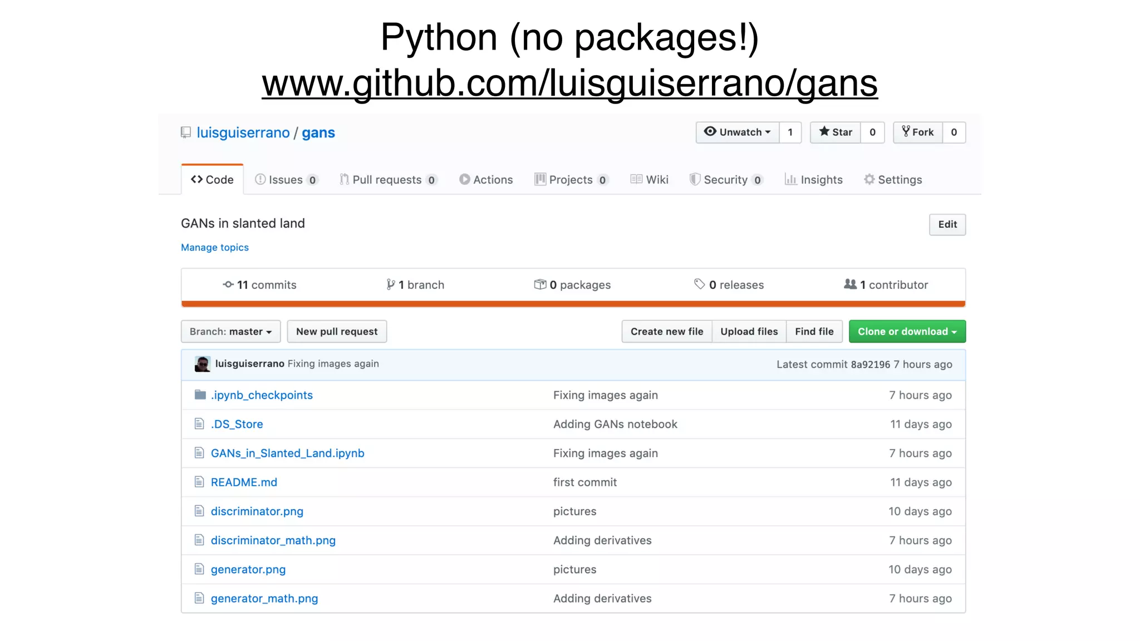This screenshot has height=641, width=1140.
Task: Open latest commit hash 8a92196
Action: (x=871, y=364)
